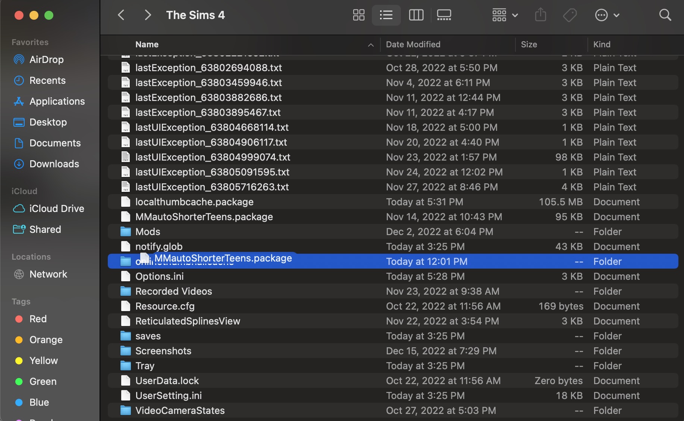This screenshot has width=684, height=421.
Task: Click the 105.5 MB size cell
Action: [x=561, y=202]
